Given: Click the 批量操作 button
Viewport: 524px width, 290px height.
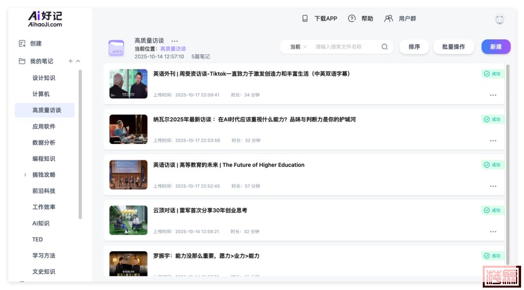Looking at the screenshot, I should pos(453,47).
